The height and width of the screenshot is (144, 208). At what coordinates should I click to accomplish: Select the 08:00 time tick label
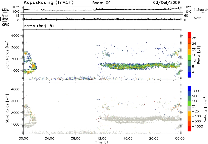(76, 139)
